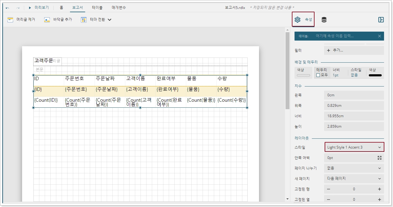Clear the property search with X
Viewport: 393px width, 207px height.
[x=379, y=36]
